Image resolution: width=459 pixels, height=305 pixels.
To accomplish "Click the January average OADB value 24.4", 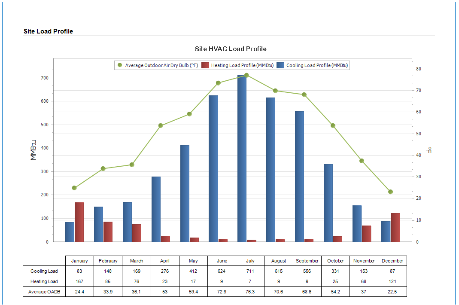I will tap(79, 292).
